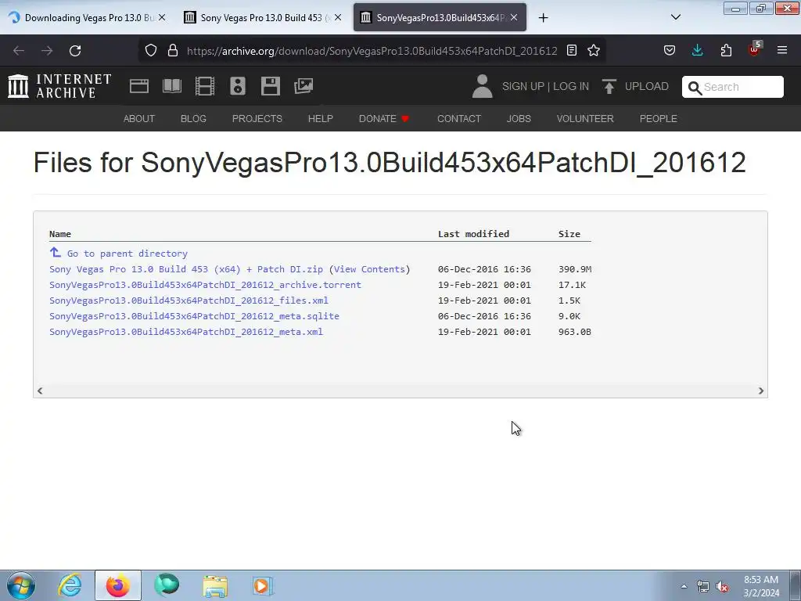Open the Internet Archive images icon

click(x=304, y=86)
